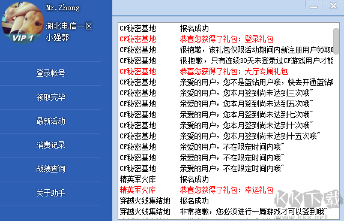
Task: Select row 签到尚未达到十次哦
Action: (x=226, y=125)
